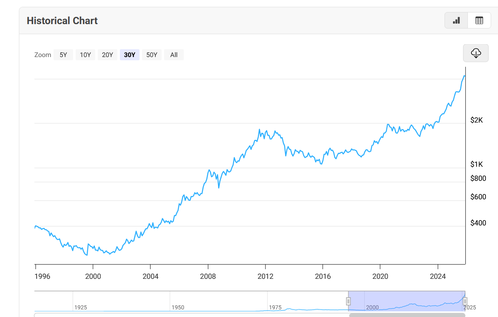Set zoom to 50Y
The image size is (498, 317).
pyautogui.click(x=152, y=55)
